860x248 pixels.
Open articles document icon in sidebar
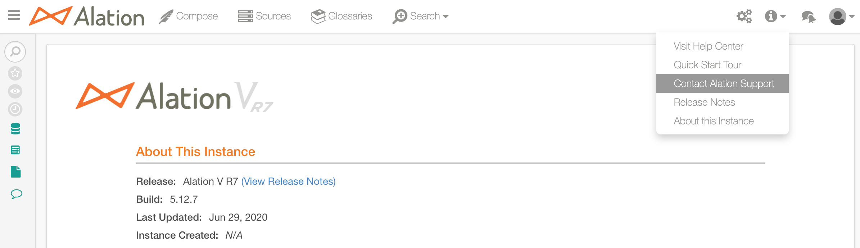(x=16, y=172)
